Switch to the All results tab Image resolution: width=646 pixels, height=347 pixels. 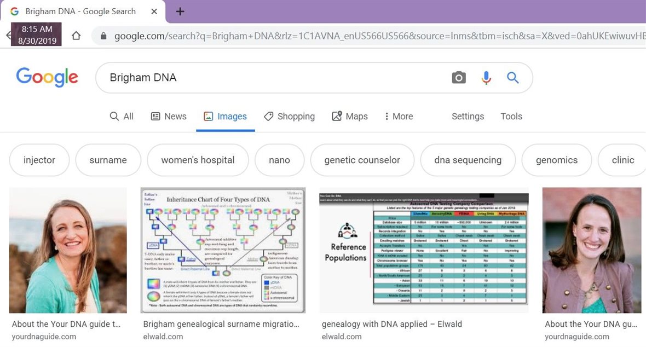[122, 116]
